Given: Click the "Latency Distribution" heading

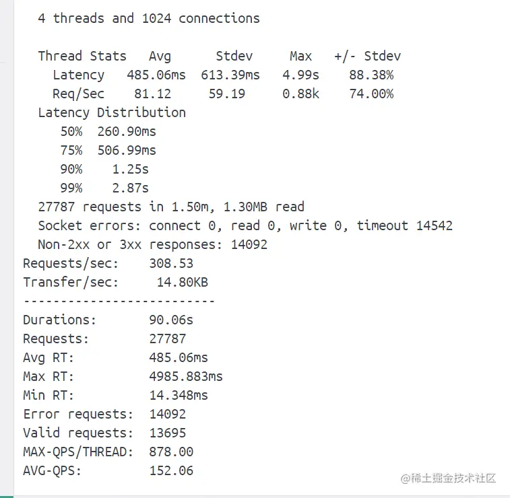Looking at the screenshot, I should coord(112,112).
